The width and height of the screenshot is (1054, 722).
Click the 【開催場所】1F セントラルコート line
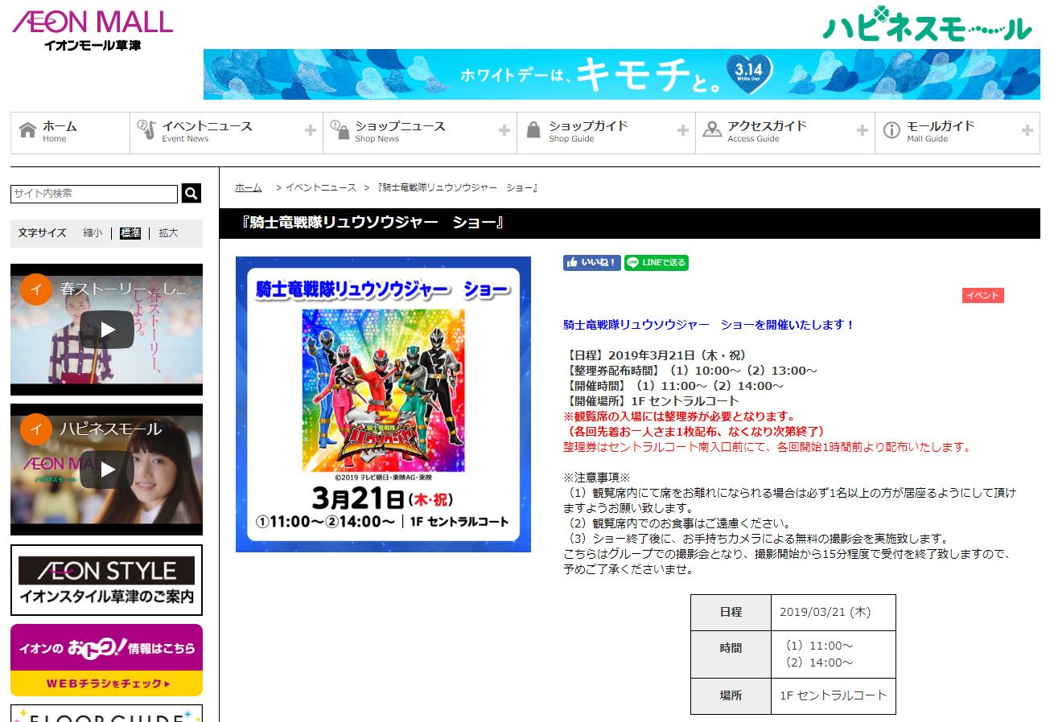(651, 401)
